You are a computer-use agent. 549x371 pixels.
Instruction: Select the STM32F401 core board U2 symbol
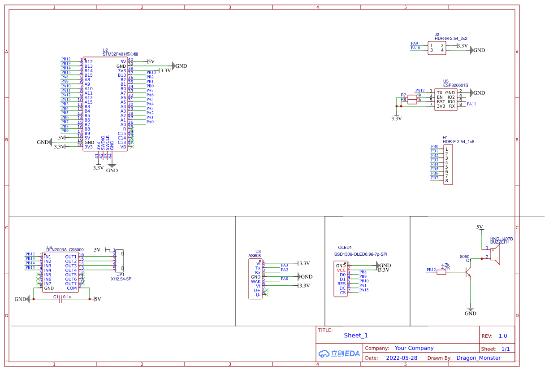(105, 104)
